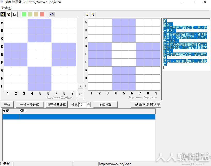
Task: Increase the 步数 value with up arrow
Action: [x=89, y=103]
